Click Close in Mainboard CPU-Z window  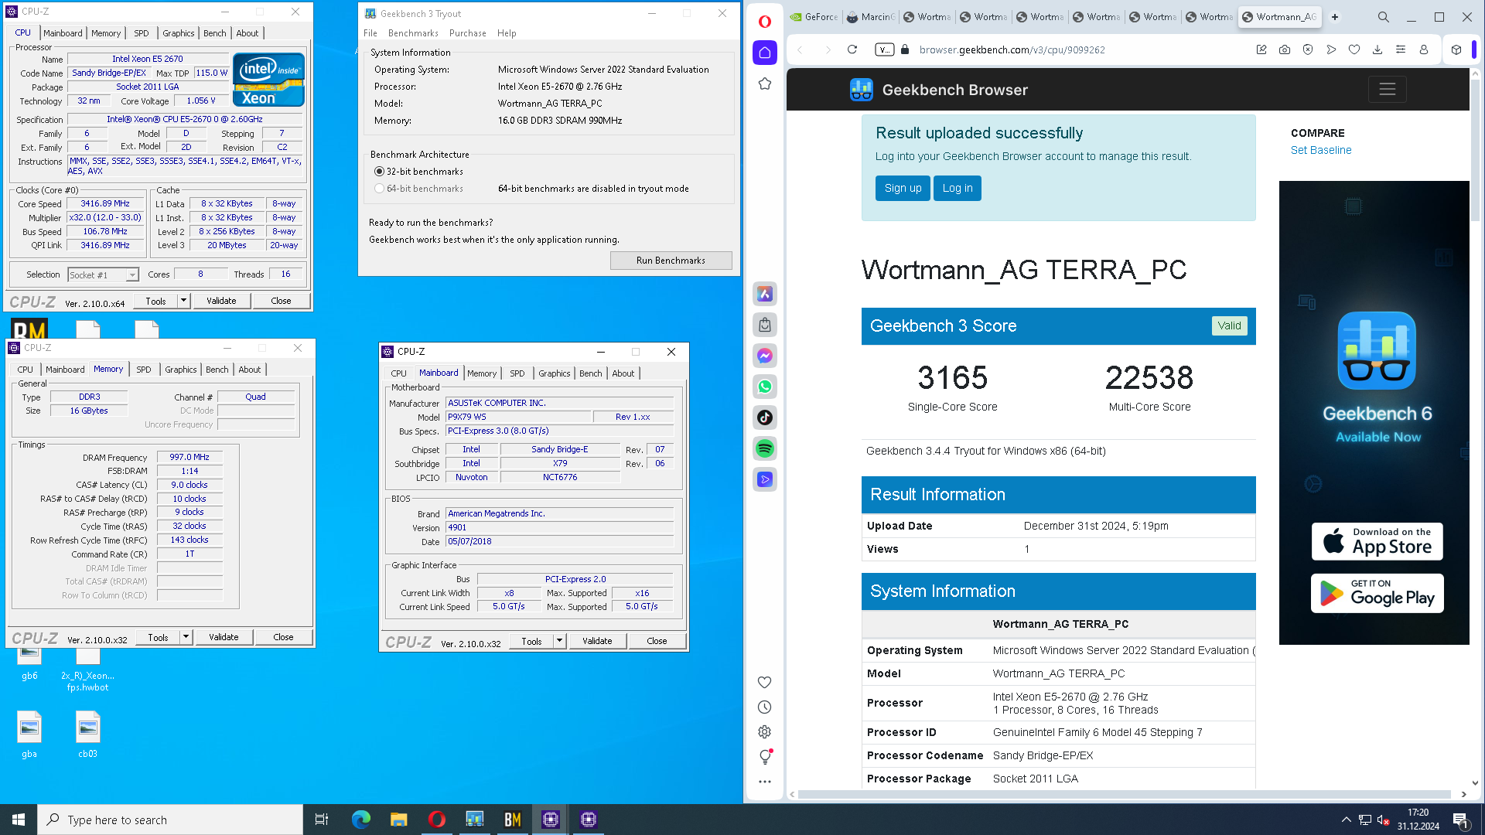coord(657,641)
